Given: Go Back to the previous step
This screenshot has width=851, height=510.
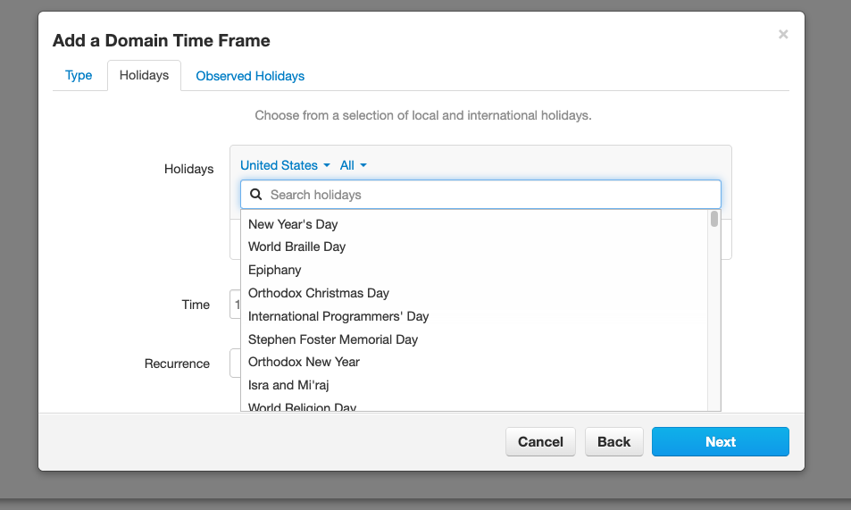Looking at the screenshot, I should pyautogui.click(x=613, y=441).
